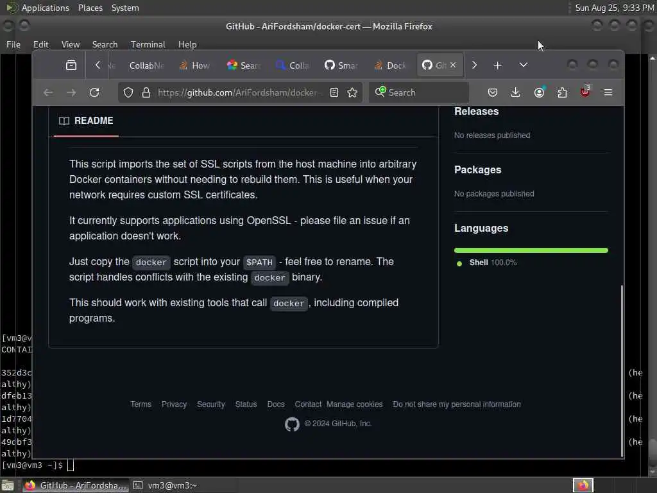Viewport: 657px width, 493px height.
Task: Open the Releases section link
Action: [477, 111]
